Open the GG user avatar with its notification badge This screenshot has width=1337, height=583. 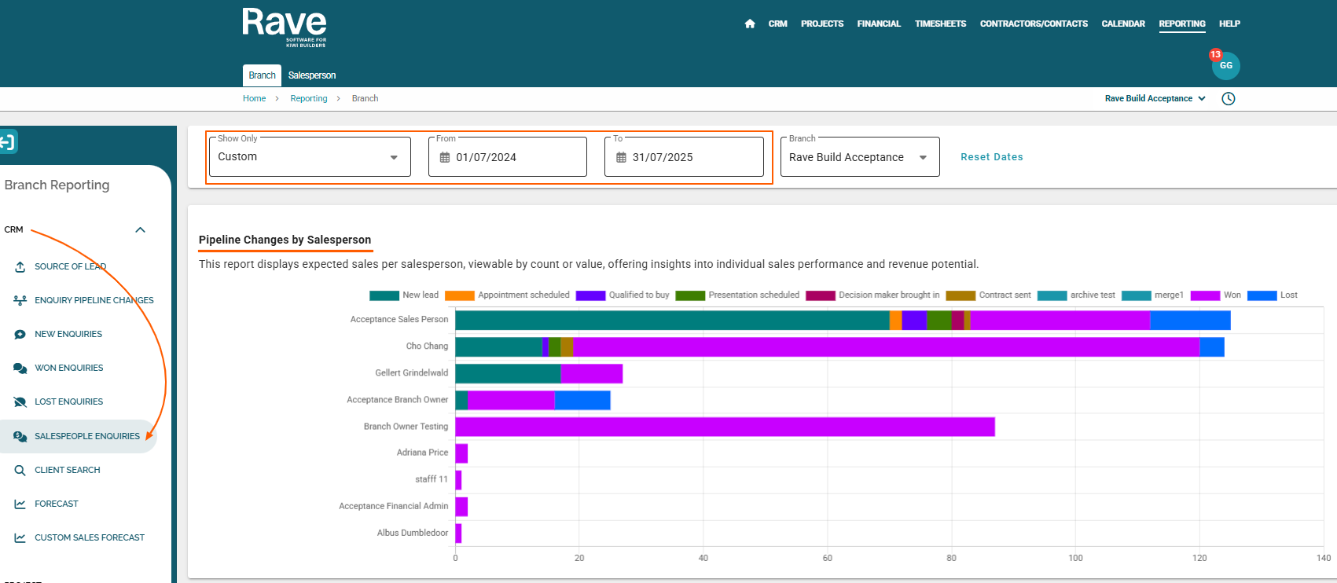coord(1225,65)
